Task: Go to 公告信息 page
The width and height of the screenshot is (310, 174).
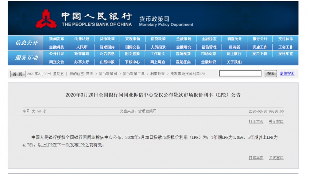Action: (x=107, y=54)
